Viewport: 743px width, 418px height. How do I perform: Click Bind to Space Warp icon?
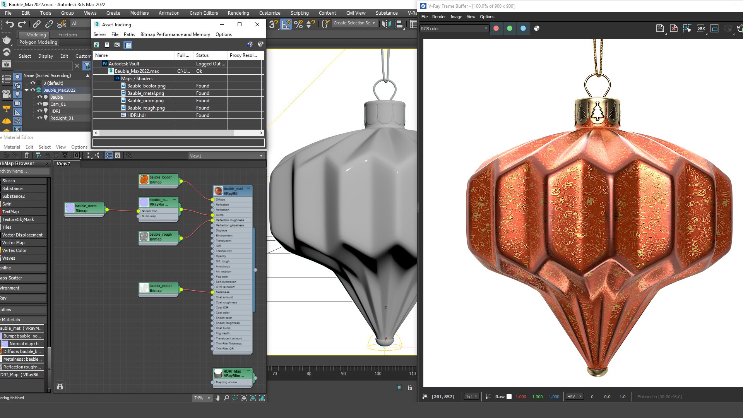[62, 24]
